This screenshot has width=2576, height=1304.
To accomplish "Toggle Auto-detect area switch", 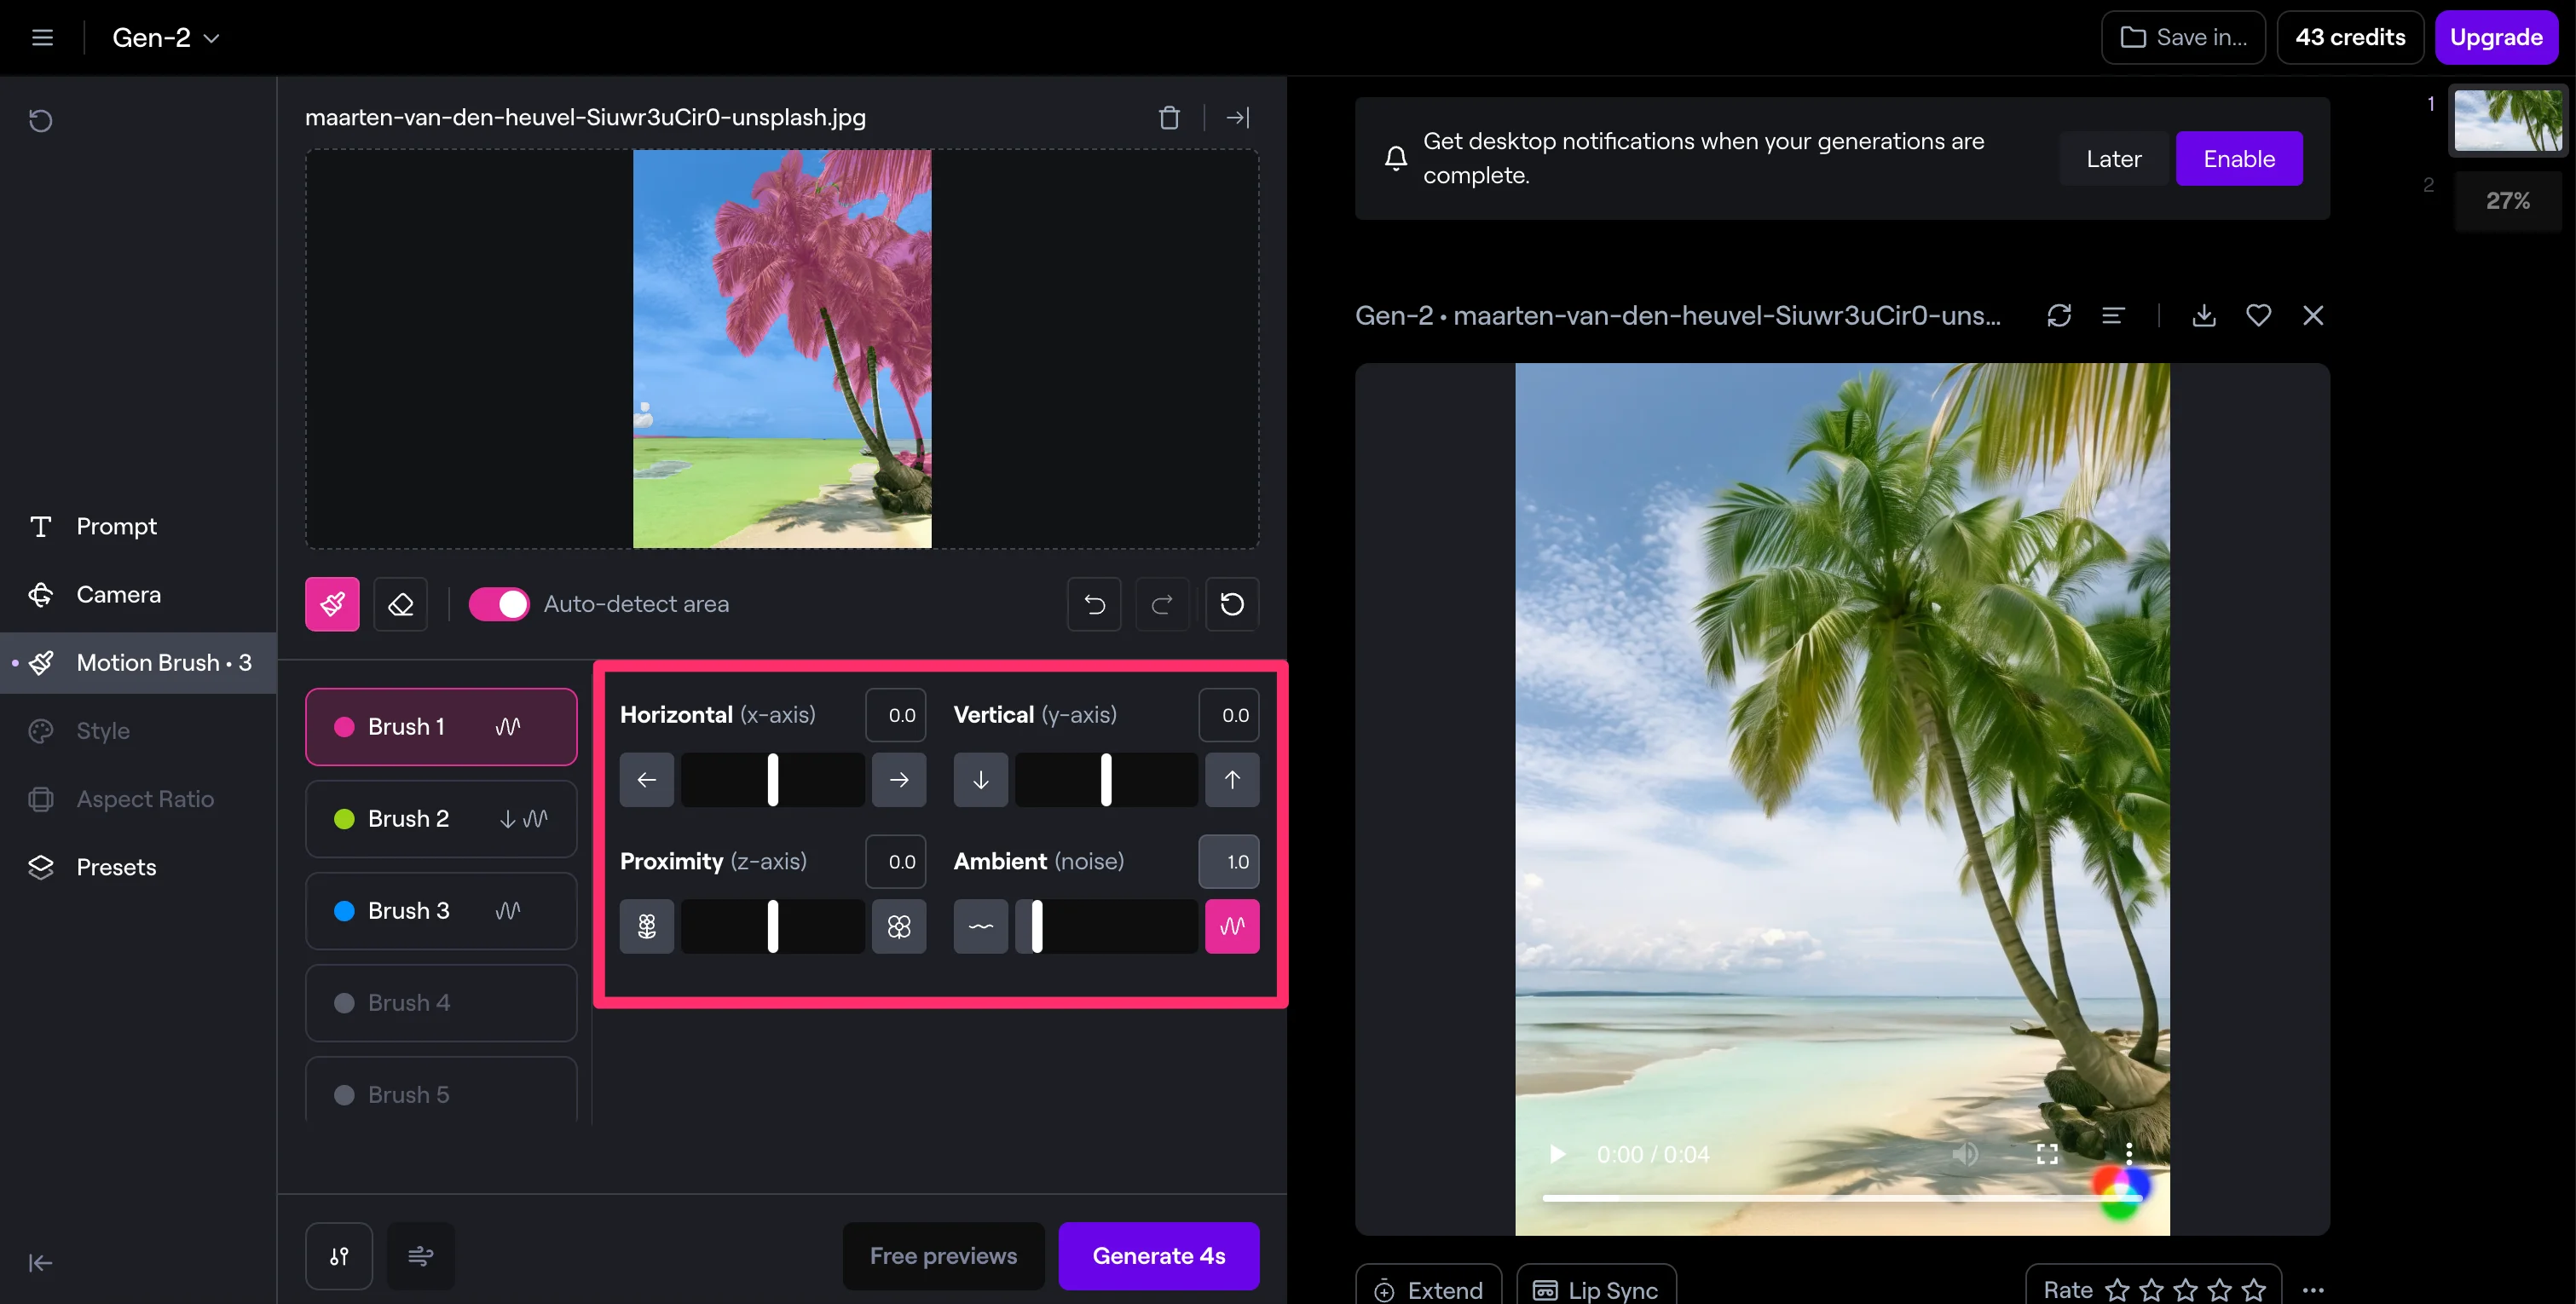I will click(x=499, y=604).
